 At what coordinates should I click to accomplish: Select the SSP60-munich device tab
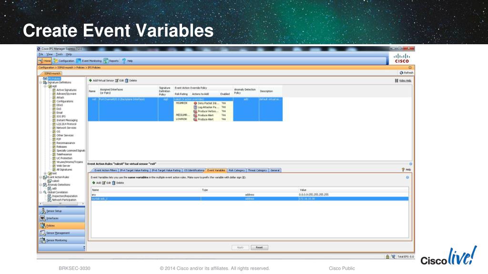point(52,74)
